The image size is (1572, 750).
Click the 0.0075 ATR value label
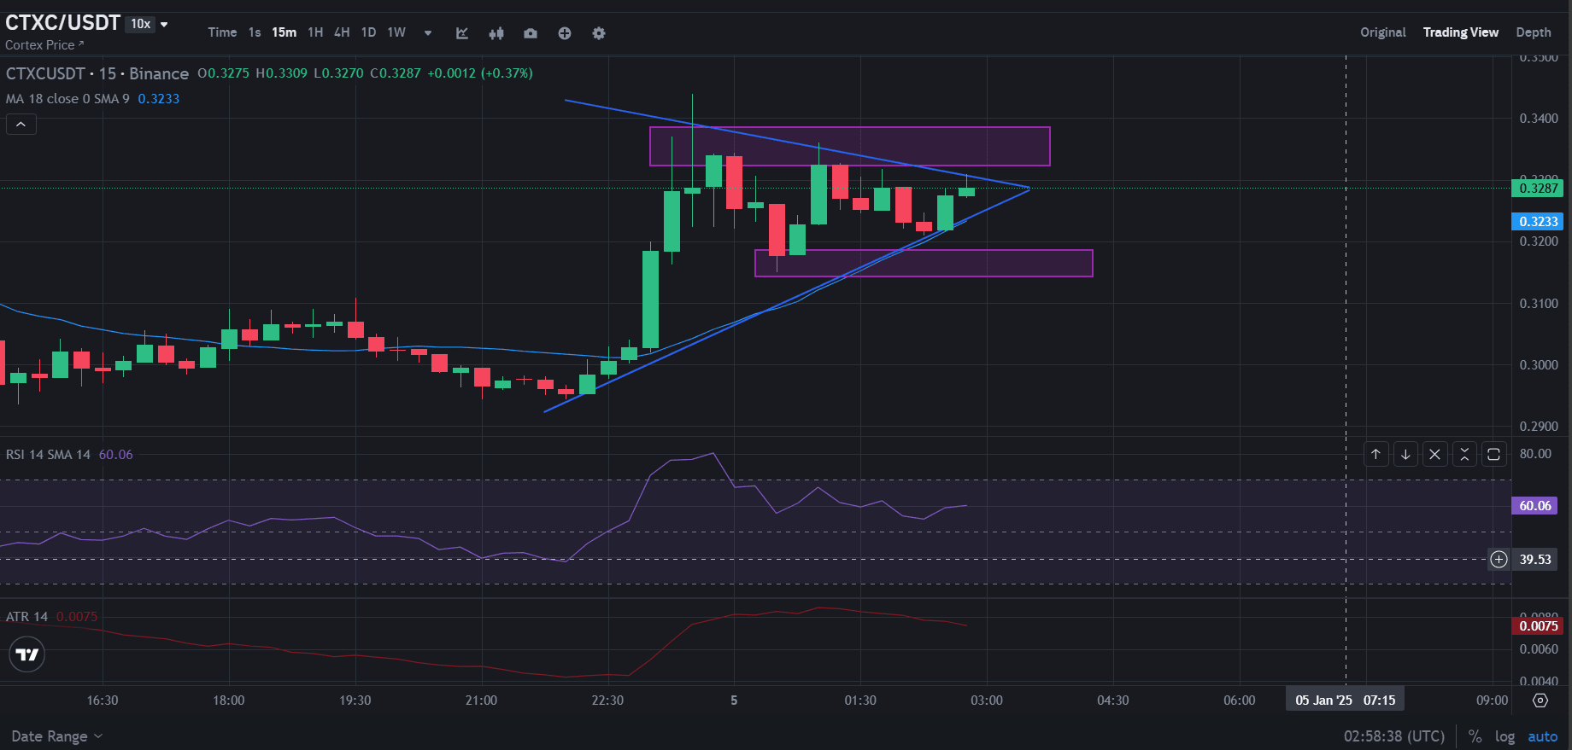[x=1537, y=626]
